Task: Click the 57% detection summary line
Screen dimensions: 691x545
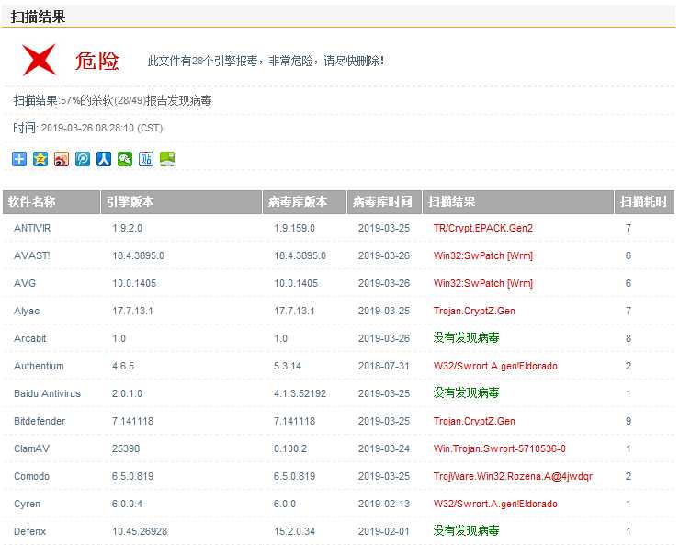Action: (x=112, y=100)
